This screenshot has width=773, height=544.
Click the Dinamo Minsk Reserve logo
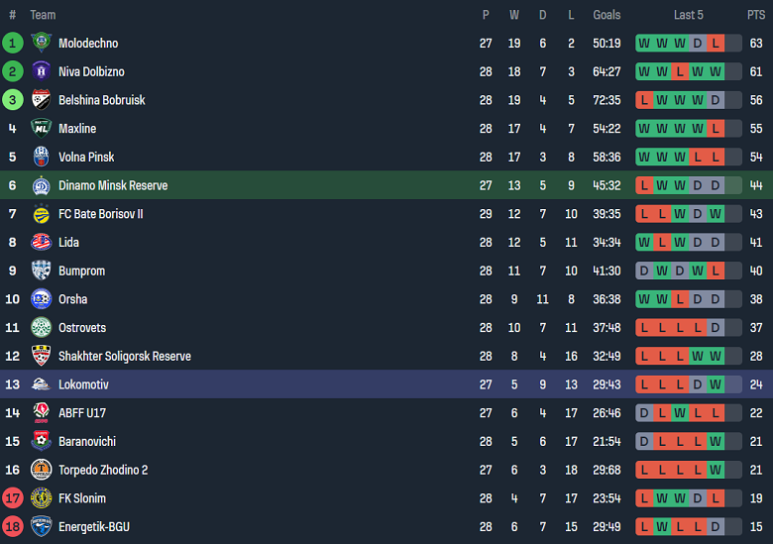coord(41,185)
